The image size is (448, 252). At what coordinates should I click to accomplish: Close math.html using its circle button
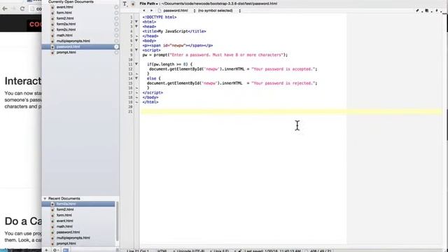(x=116, y=36)
